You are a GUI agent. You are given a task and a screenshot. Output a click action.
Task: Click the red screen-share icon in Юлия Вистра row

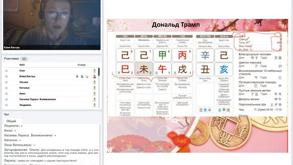87,77
